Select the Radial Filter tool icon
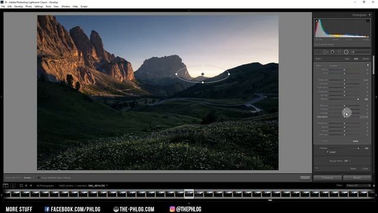The image size is (378, 213). (x=346, y=52)
